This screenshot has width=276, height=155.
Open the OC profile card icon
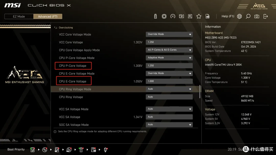(x=181, y=16)
